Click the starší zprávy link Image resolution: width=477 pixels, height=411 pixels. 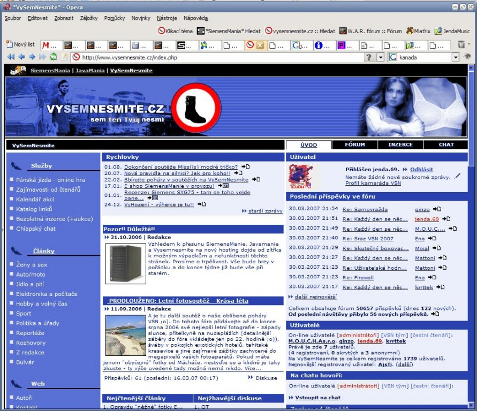266,211
